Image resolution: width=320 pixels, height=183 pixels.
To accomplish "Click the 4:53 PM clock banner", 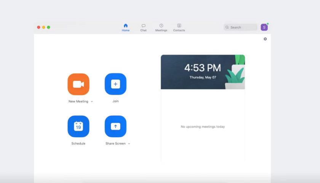I will tap(203, 72).
